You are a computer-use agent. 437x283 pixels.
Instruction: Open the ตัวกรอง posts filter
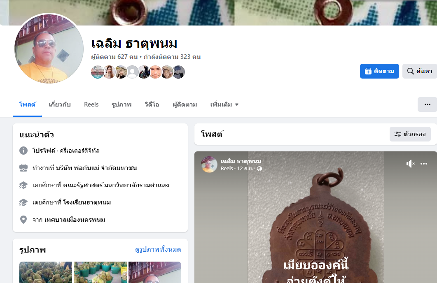410,134
